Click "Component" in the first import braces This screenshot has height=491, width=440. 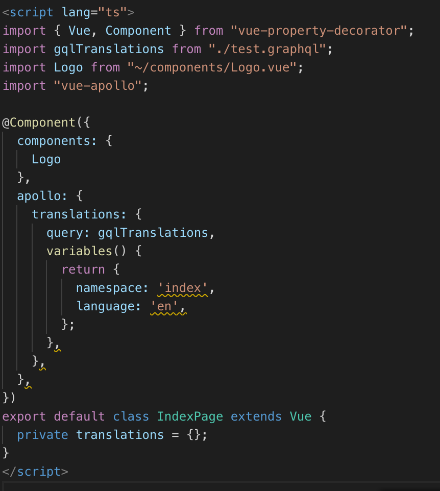pyautogui.click(x=138, y=31)
